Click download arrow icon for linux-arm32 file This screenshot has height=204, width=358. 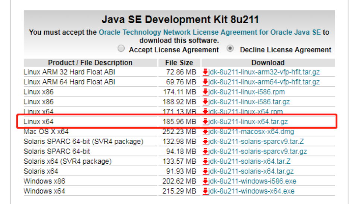coord(205,72)
